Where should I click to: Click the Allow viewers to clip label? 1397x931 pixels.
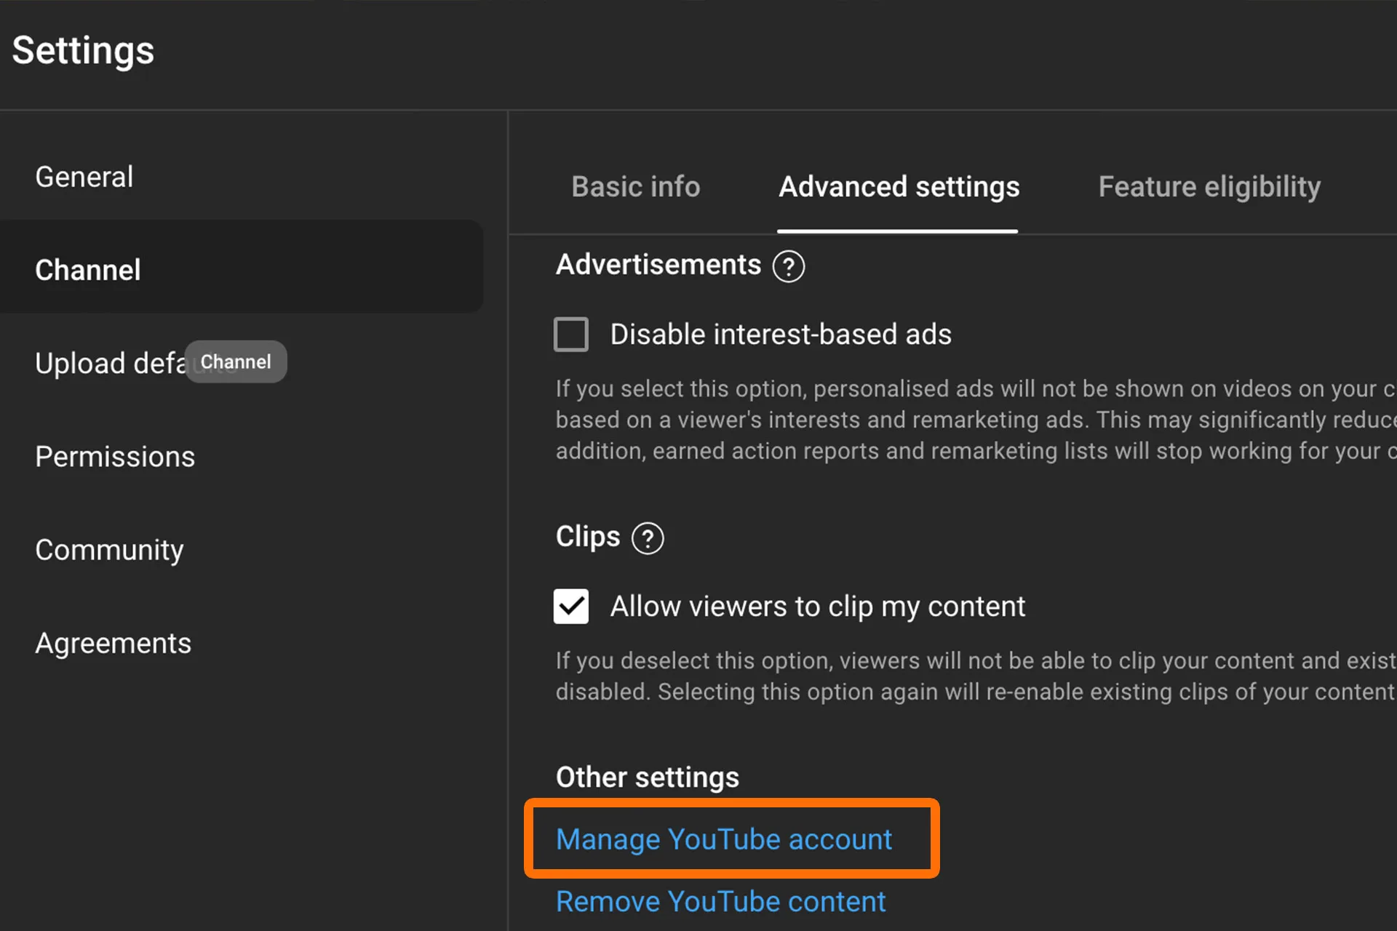coord(817,607)
